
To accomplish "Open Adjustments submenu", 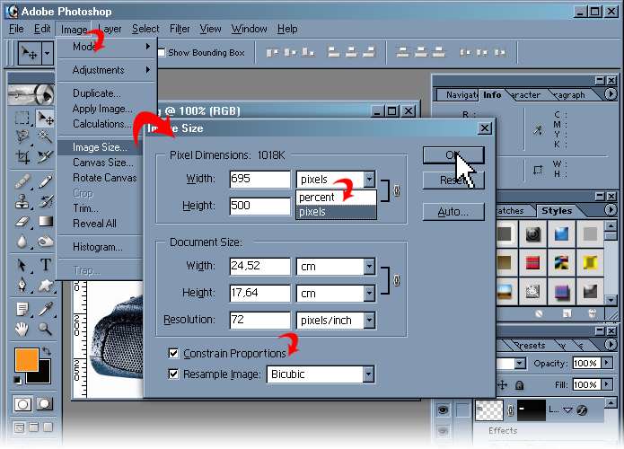I will tap(107, 70).
